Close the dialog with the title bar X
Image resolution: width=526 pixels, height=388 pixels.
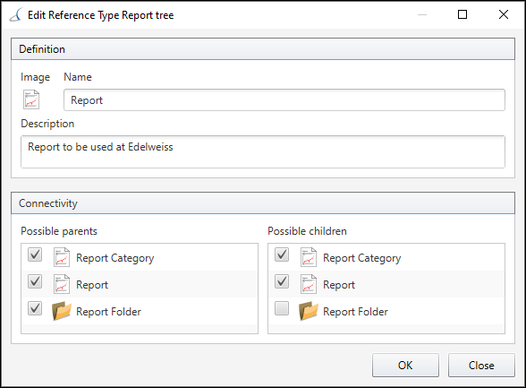(504, 14)
